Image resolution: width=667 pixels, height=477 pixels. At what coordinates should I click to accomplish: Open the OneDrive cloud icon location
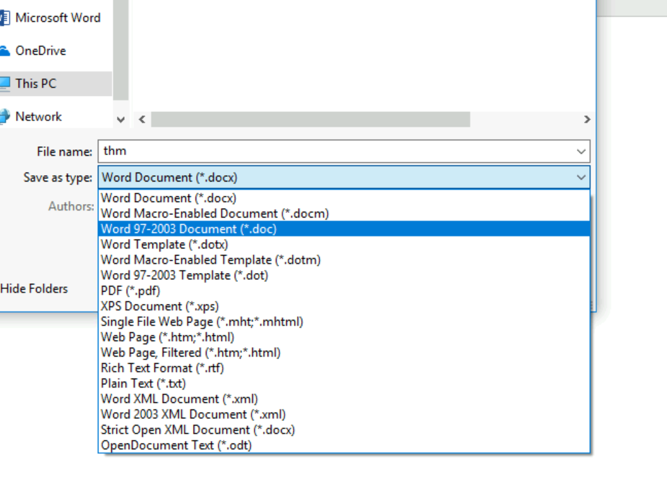pos(5,51)
